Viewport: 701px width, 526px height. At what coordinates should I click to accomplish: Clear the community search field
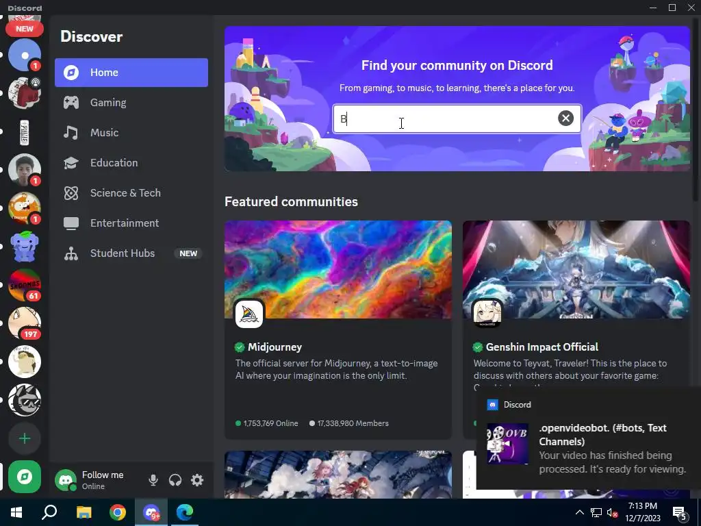[565, 118]
